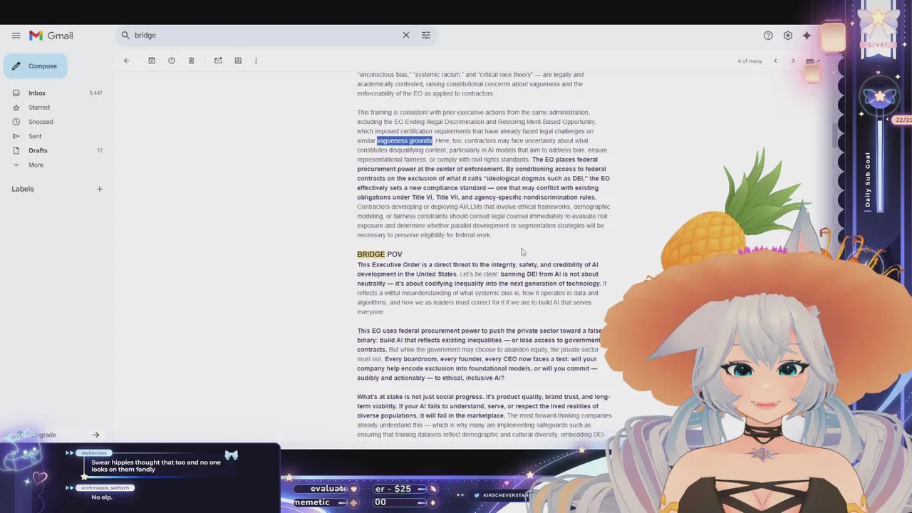Report this email as spam
The height and width of the screenshot is (513, 912).
[172, 61]
